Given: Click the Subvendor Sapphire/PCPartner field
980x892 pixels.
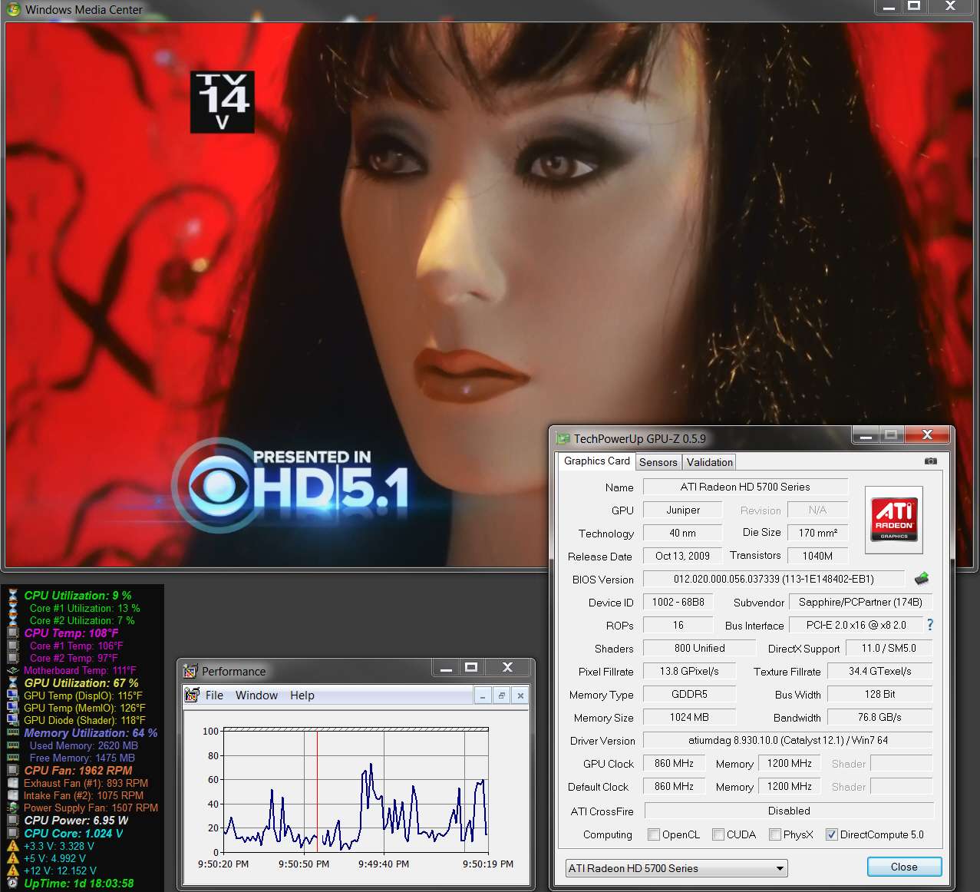Looking at the screenshot, I should [x=860, y=602].
